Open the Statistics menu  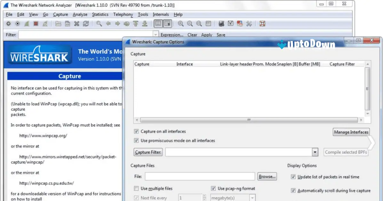100,14
